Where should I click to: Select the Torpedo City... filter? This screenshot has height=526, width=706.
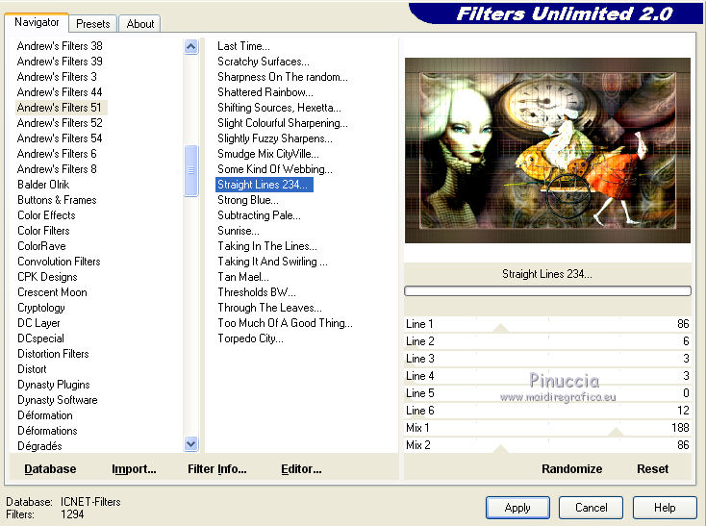[x=250, y=338]
